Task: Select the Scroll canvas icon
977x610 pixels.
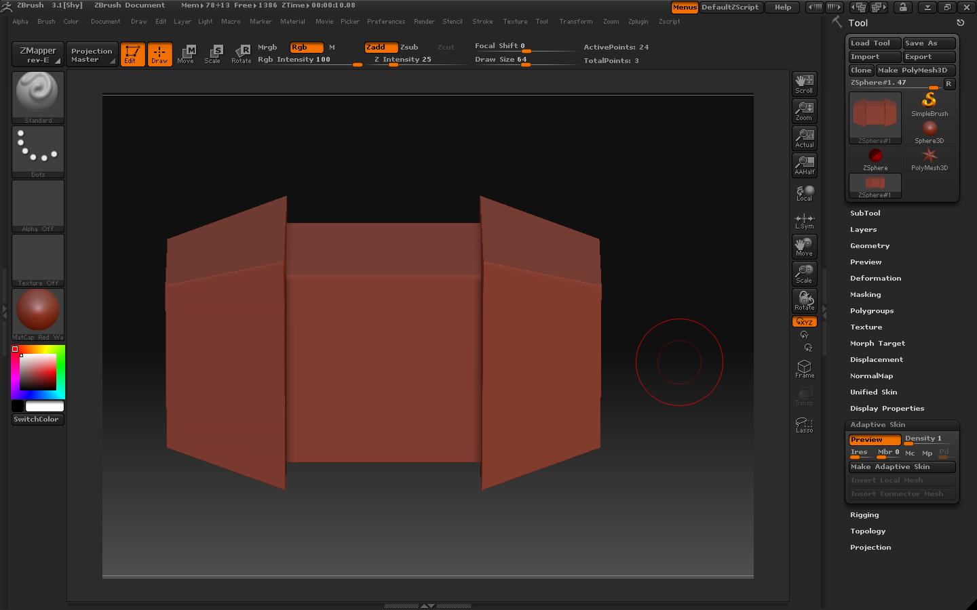Action: pos(804,84)
